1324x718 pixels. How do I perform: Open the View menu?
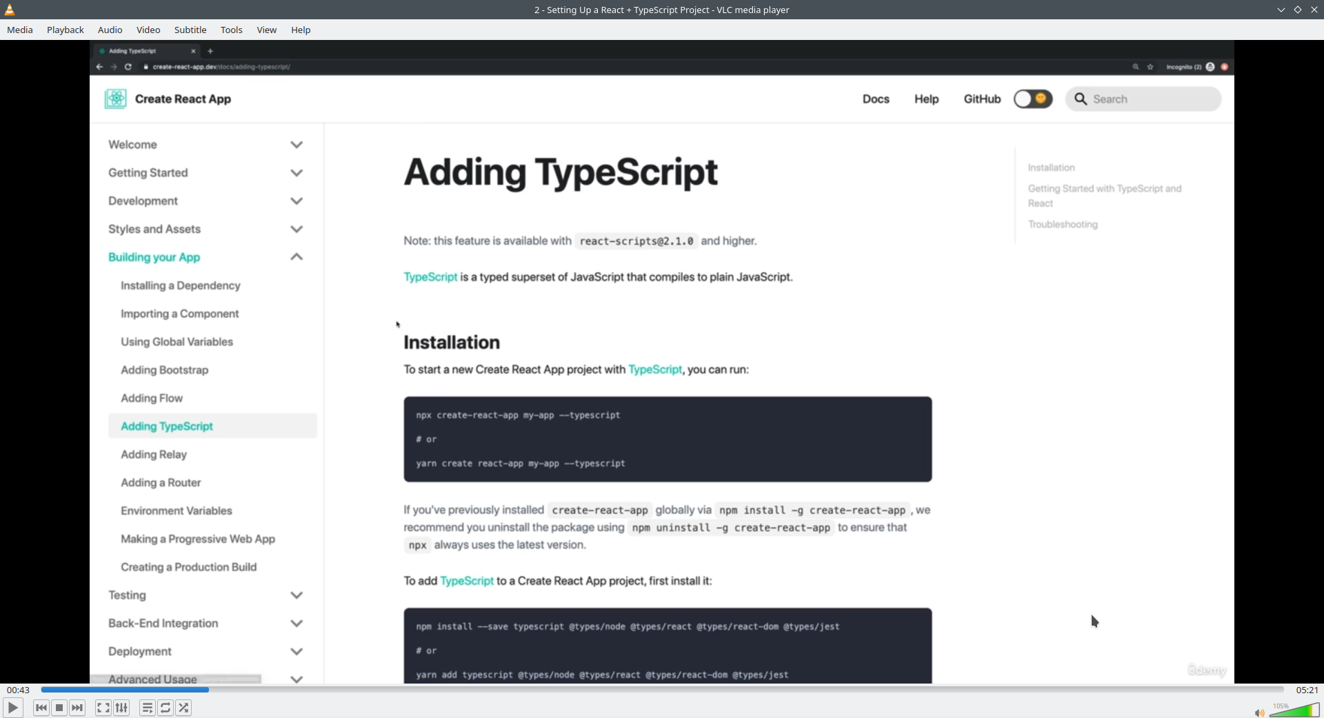point(266,30)
